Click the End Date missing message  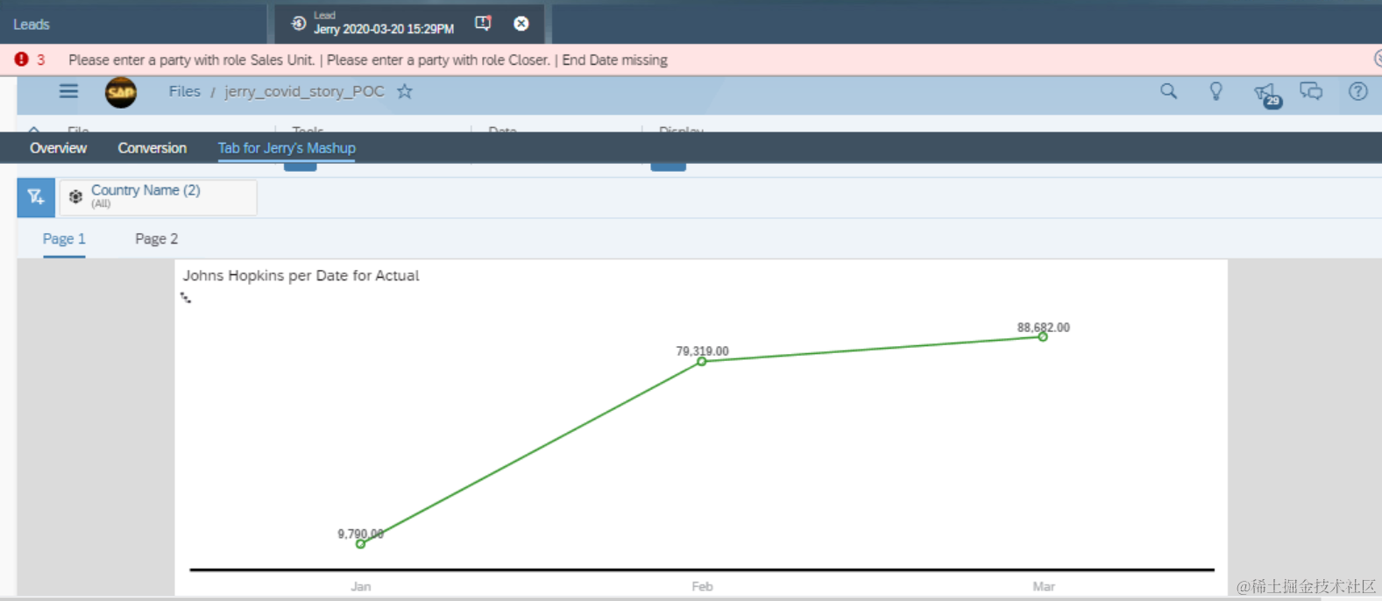[614, 60]
